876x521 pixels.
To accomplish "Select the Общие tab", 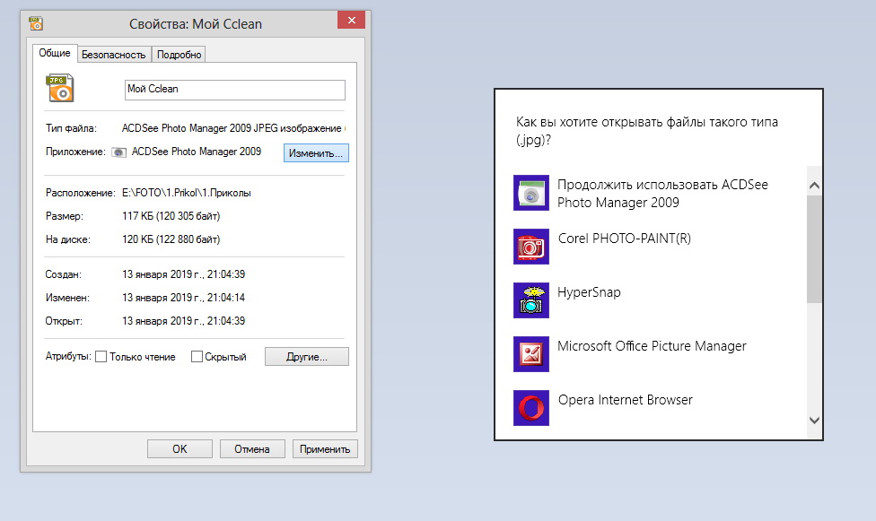I will click(55, 53).
